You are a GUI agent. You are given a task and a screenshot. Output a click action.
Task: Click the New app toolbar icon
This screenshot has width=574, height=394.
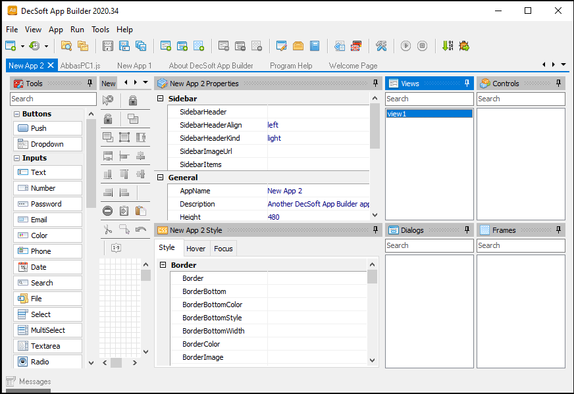[x=11, y=46]
